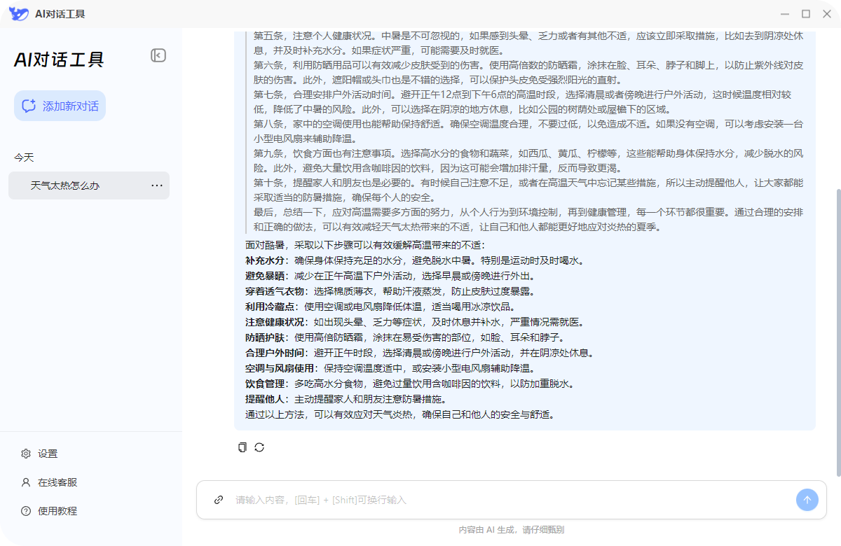Open 使用教程 in the sidebar
This screenshot has height=546, width=841.
coord(57,511)
